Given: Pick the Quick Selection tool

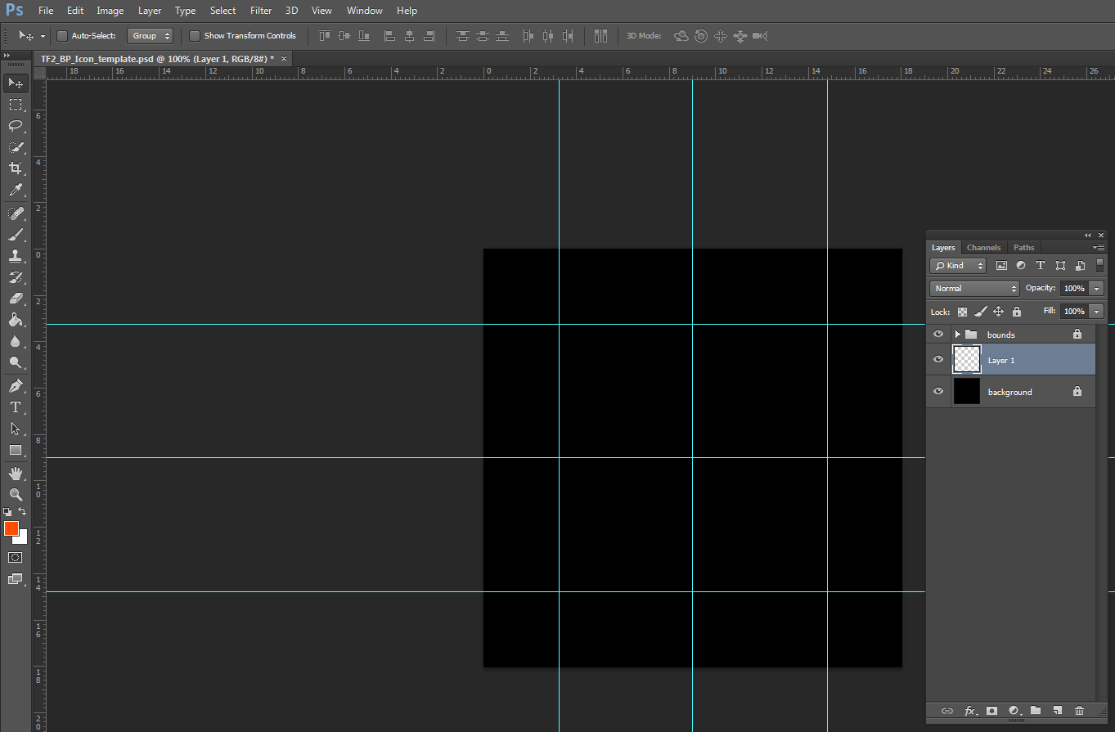Looking at the screenshot, I should (x=16, y=147).
